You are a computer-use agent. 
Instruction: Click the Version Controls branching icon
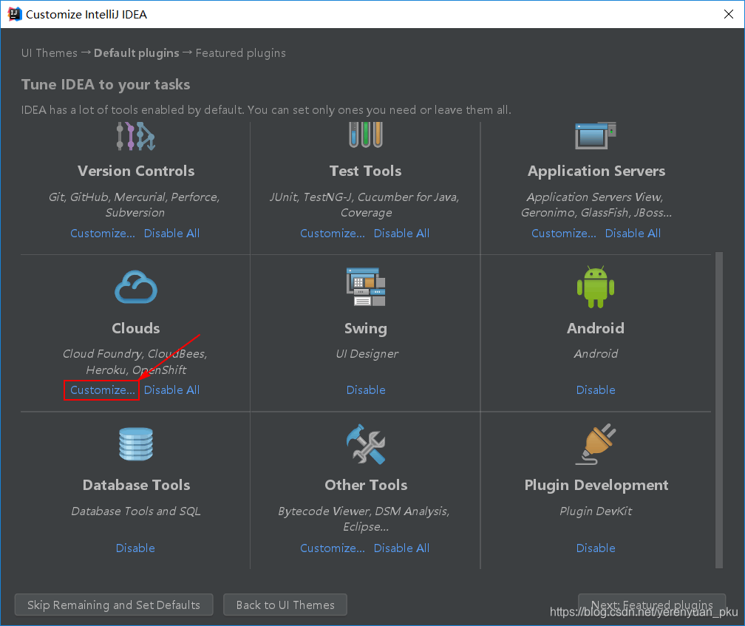tap(136, 136)
